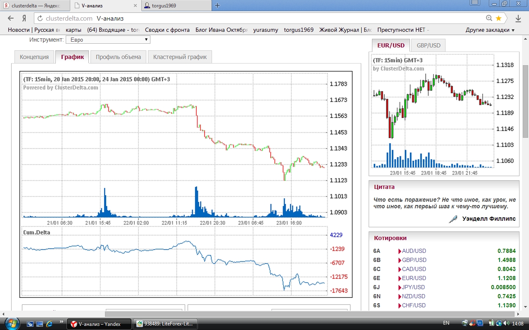529x330 pixels.
Task: Bookmark the page with the star icon
Action: point(499,18)
